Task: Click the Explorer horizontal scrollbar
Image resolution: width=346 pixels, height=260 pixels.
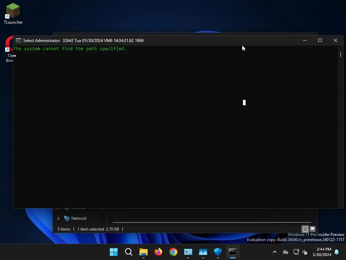Action: (x=212, y=222)
